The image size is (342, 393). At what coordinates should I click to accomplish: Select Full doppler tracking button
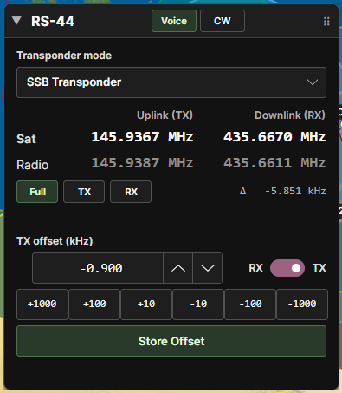pyautogui.click(x=37, y=192)
